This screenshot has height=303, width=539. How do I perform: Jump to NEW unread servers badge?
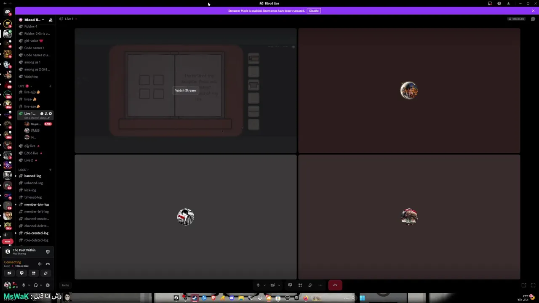click(8, 242)
